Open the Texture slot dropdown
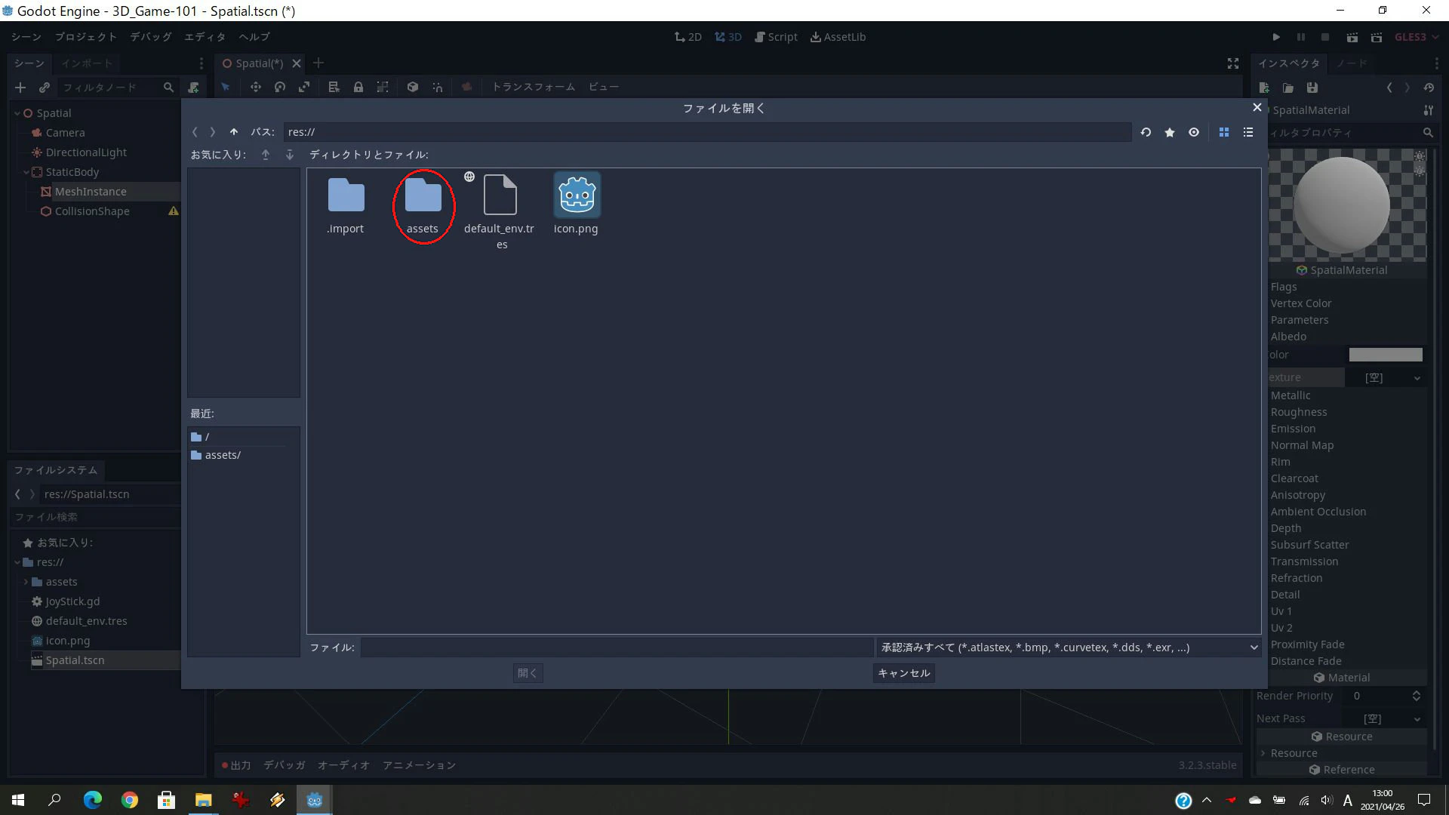Viewport: 1449px width, 815px height. (x=1417, y=378)
